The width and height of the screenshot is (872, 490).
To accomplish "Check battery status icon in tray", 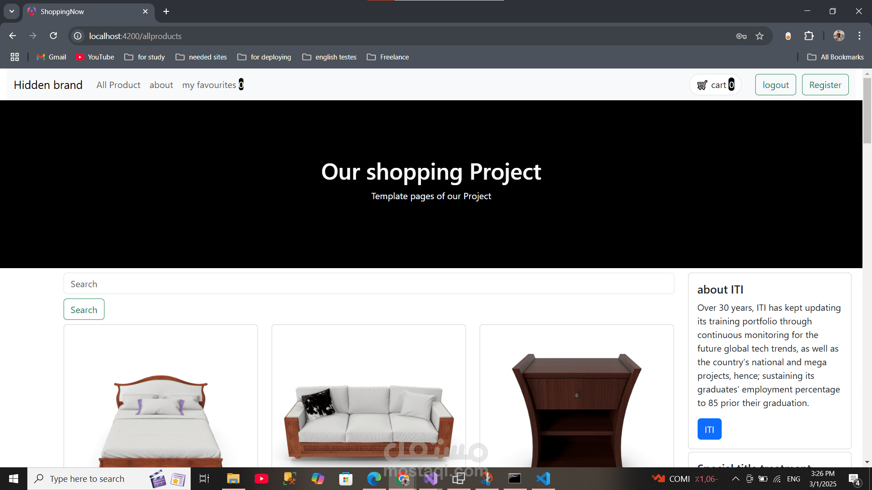I will pos(763,479).
